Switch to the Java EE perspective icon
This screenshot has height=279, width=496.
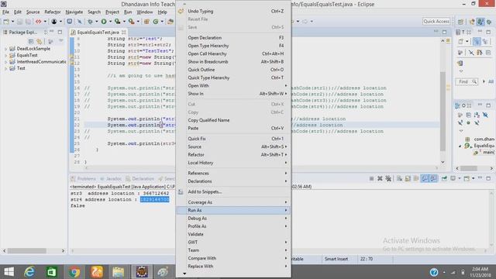click(x=472, y=22)
